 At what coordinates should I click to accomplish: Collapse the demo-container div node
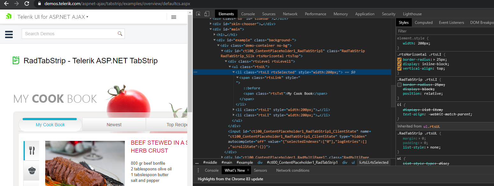(218, 45)
